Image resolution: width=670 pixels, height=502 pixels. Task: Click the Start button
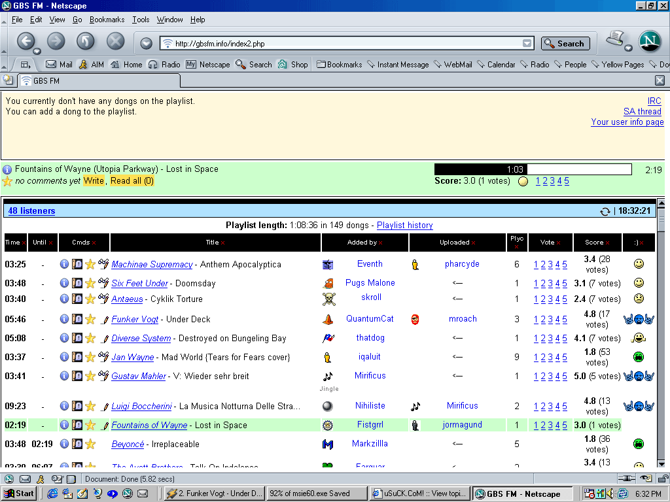20,494
